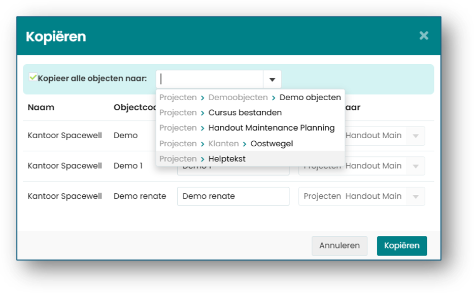Viewport: 474px width, 293px height.
Task: Open destination dropdown arrow for the Demo renate row
Action: click(416, 196)
